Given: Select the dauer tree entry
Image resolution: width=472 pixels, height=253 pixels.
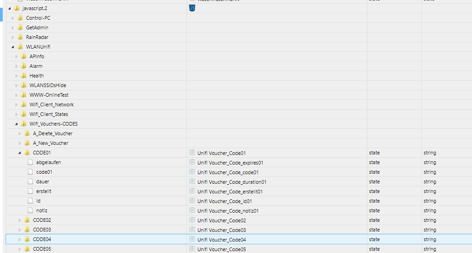Looking at the screenshot, I should tap(42, 181).
